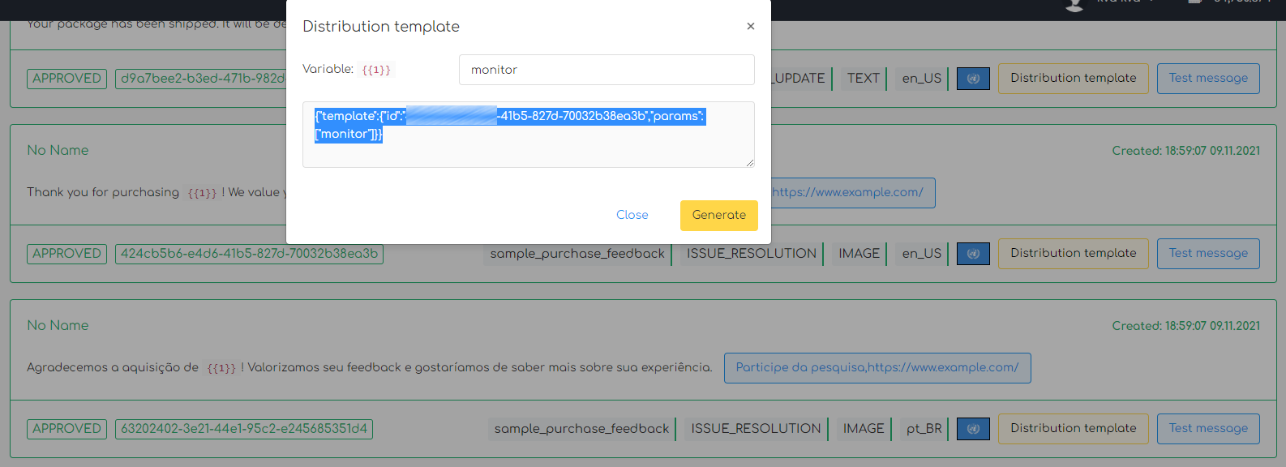The width and height of the screenshot is (1286, 467).
Task: Open Distribution template for the pt_BR template
Action: (x=1073, y=429)
